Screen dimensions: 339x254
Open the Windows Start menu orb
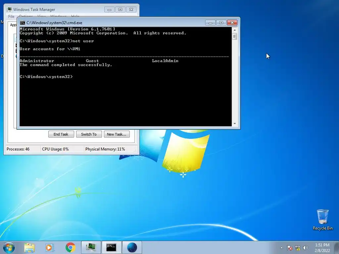click(x=9, y=247)
